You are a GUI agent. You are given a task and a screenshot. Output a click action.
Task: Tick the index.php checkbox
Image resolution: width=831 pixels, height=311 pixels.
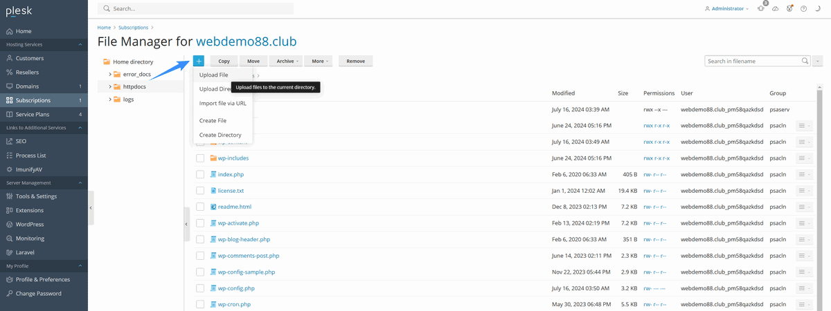click(200, 174)
